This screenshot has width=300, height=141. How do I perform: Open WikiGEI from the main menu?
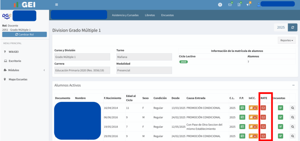tap(13, 52)
